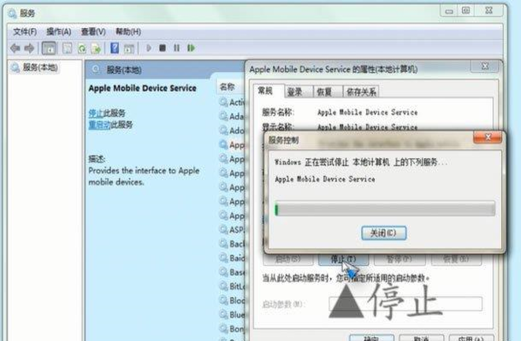This screenshot has height=341, width=521.
Task: Click the Apple Mobile Device Service heading
Action: pyautogui.click(x=143, y=88)
